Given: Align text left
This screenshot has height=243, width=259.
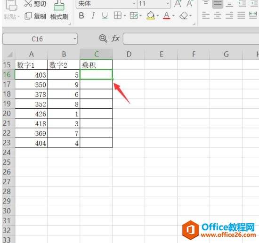Looking at the screenshot, I should pyautogui.click(x=206, y=16).
